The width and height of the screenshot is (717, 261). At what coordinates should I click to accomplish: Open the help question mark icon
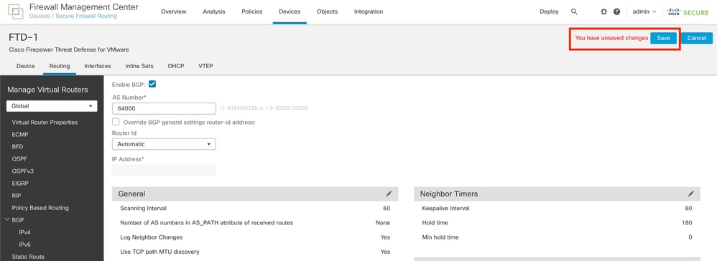tap(616, 12)
